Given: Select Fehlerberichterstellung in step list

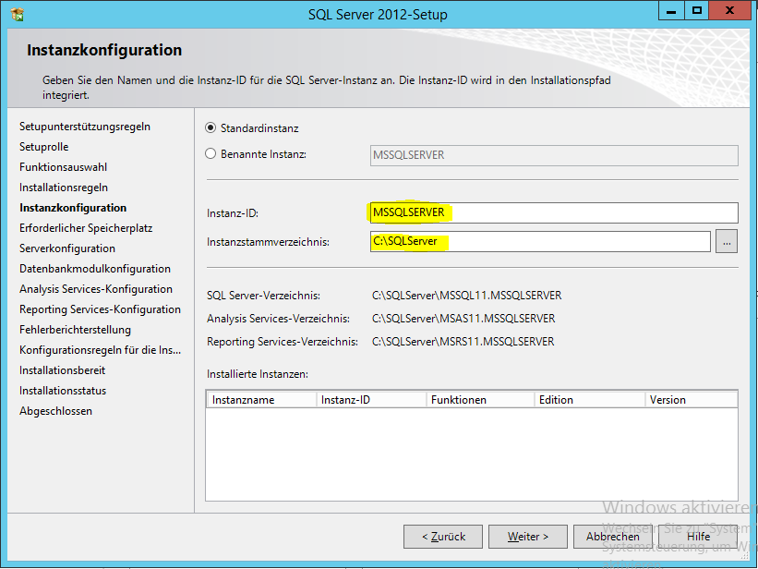Looking at the screenshot, I should coord(75,330).
